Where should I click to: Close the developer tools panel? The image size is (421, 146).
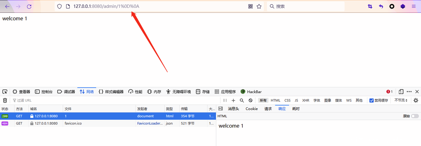[x=417, y=92]
